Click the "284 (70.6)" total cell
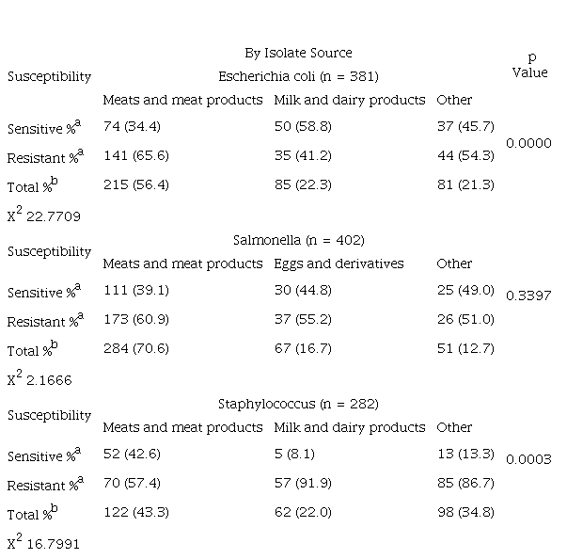This screenshot has width=567, height=559. click(x=135, y=348)
